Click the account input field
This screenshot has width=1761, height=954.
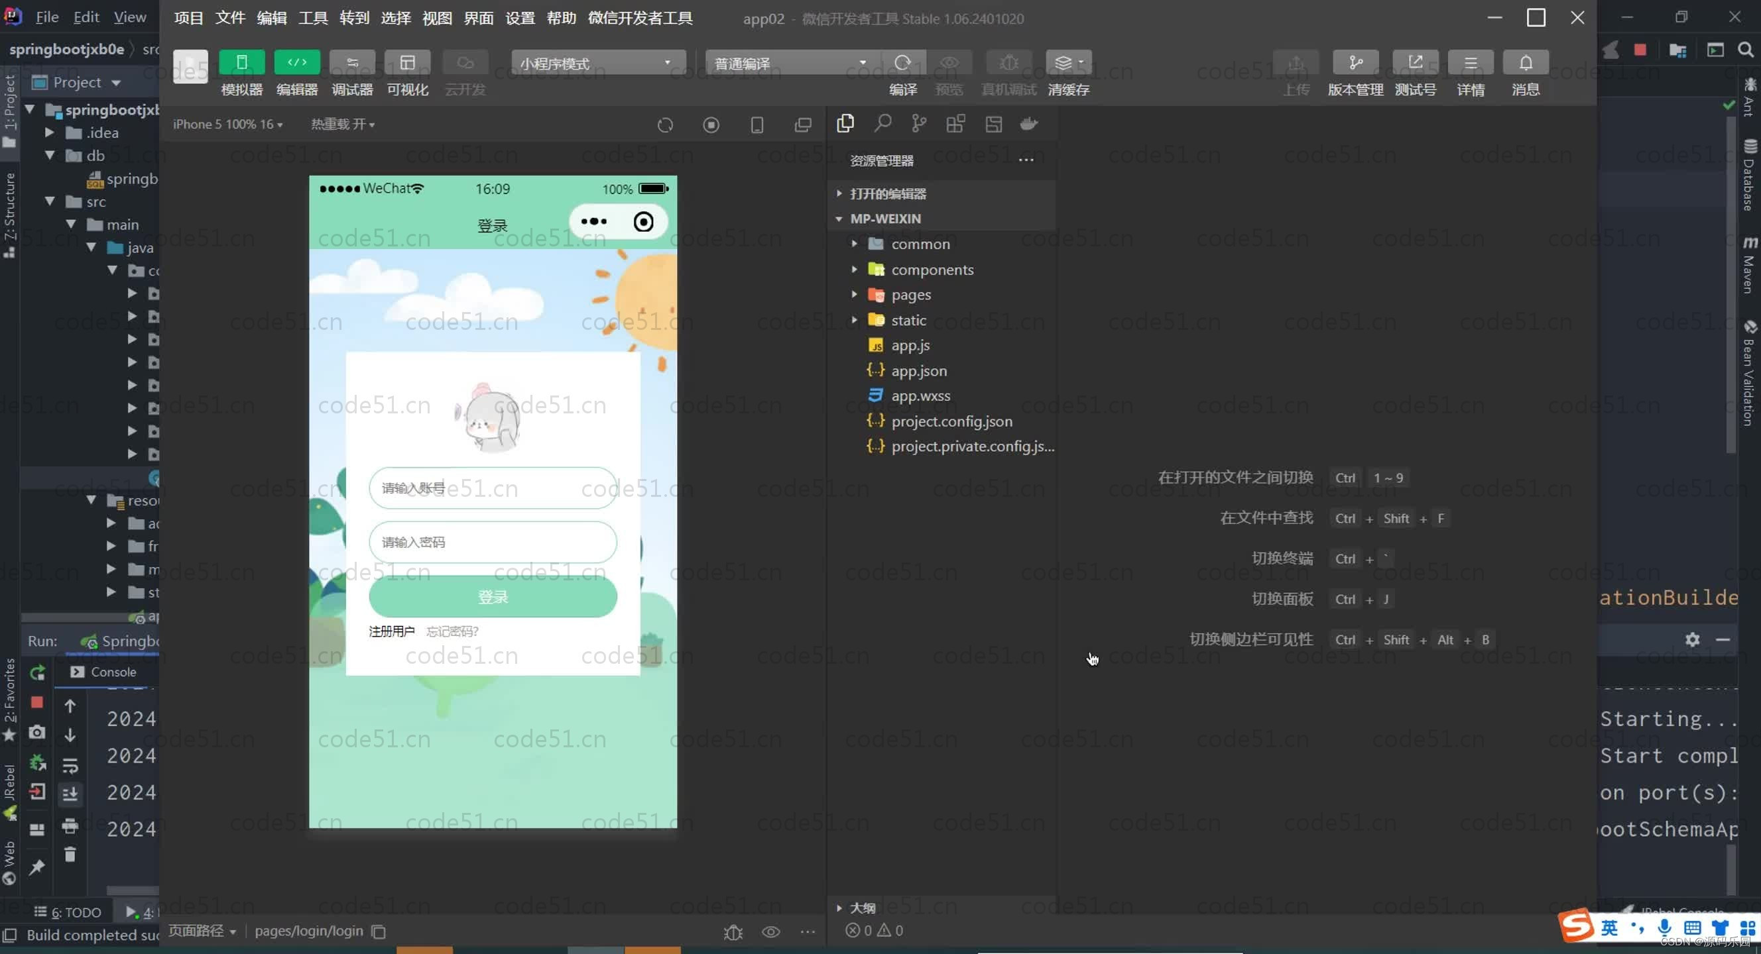(492, 488)
